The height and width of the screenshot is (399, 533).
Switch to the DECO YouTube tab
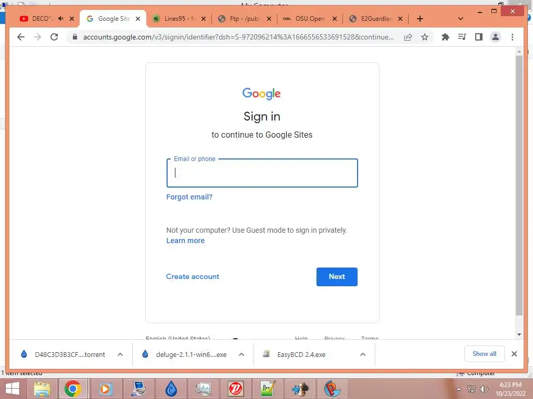pyautogui.click(x=43, y=19)
